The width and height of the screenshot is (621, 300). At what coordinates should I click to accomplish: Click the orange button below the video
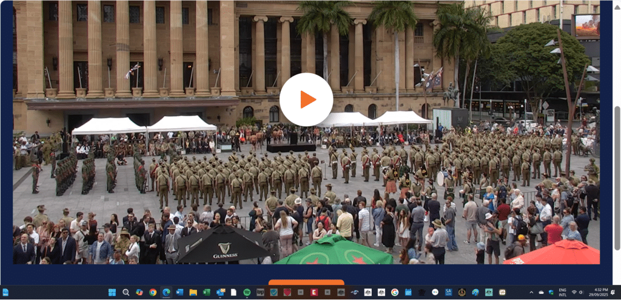(x=306, y=282)
